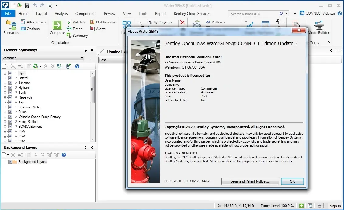Expand the Junction tree node

coord(5,83)
